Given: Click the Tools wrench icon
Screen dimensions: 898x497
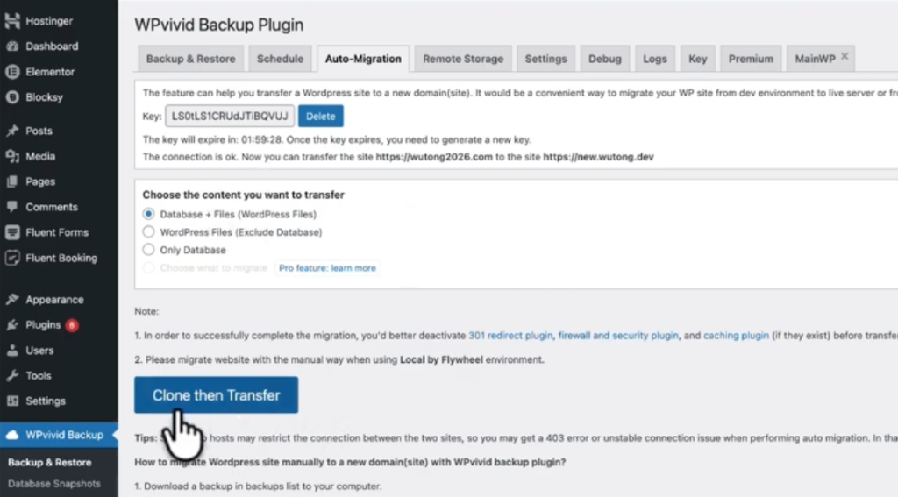Looking at the screenshot, I should click(x=12, y=376).
